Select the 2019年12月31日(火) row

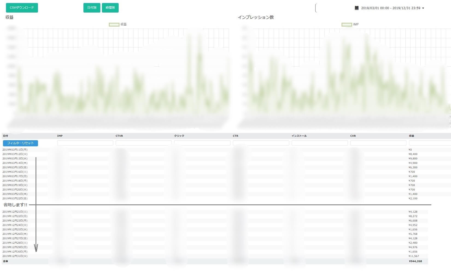215,256
